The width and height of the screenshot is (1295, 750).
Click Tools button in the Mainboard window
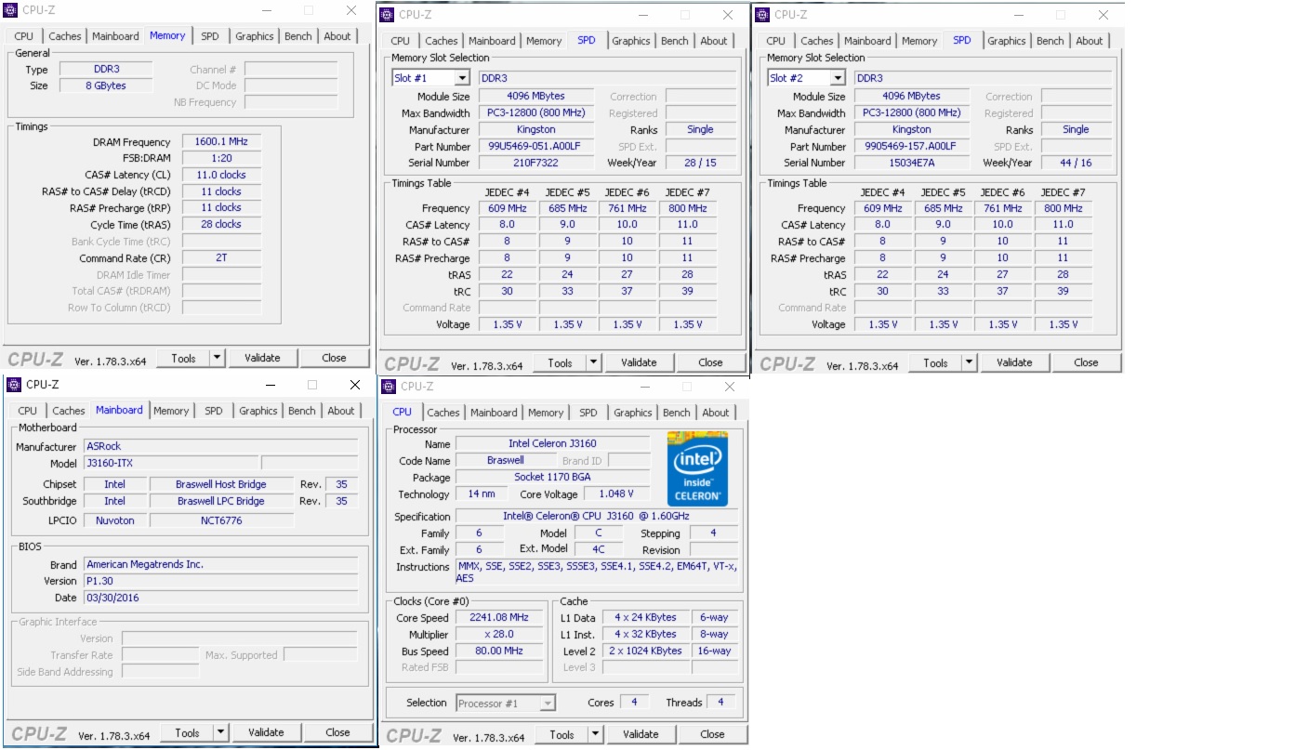[x=187, y=732]
